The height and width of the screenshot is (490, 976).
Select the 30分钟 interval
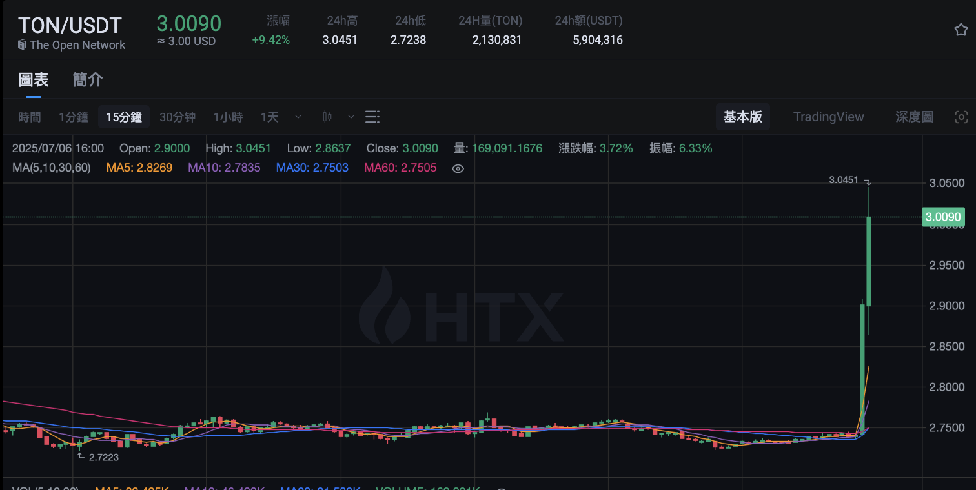(178, 117)
